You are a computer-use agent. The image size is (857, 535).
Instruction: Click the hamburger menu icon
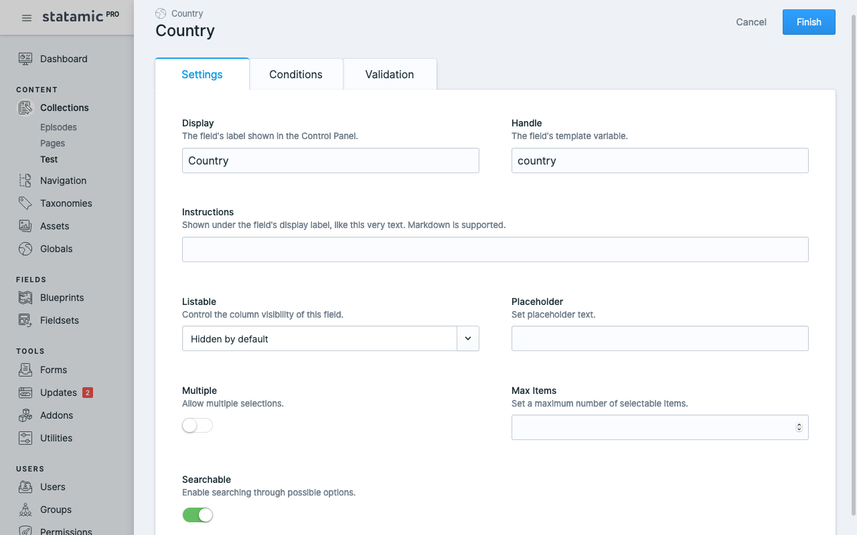click(x=27, y=18)
